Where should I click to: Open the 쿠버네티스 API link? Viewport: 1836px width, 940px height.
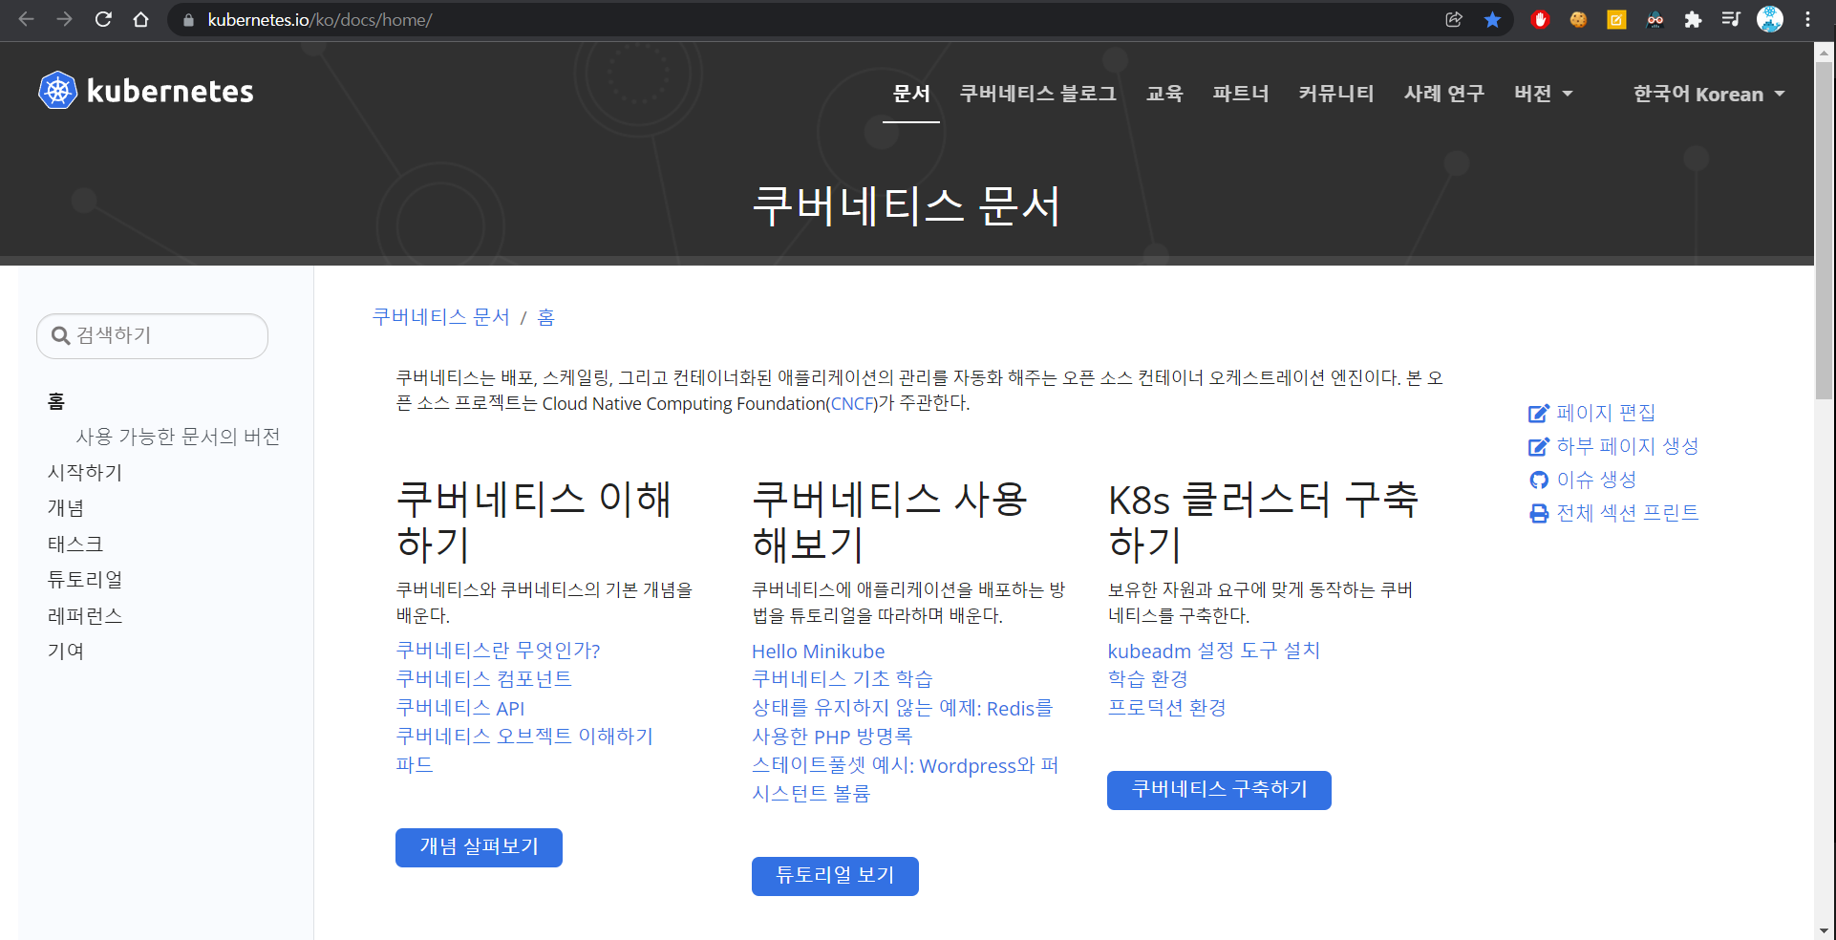tap(460, 708)
